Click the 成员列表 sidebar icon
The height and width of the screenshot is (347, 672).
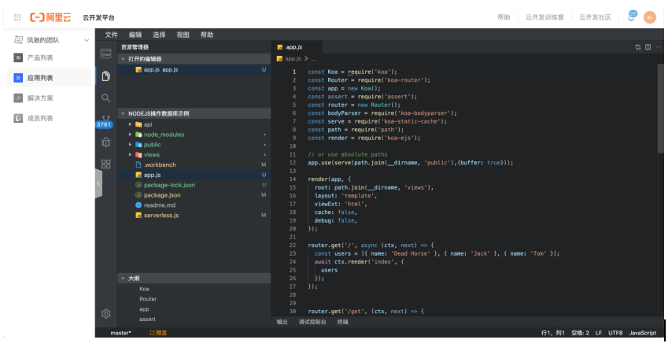click(18, 118)
